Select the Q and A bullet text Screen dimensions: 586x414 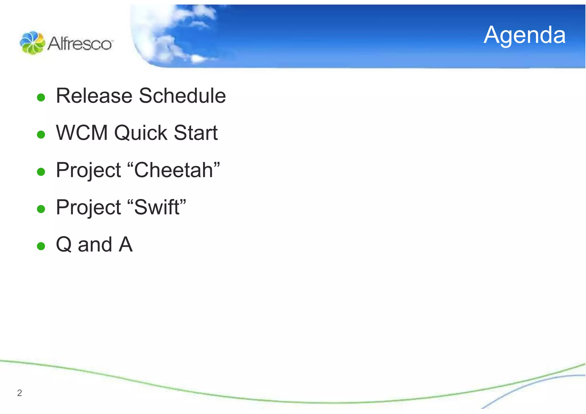click(x=94, y=245)
